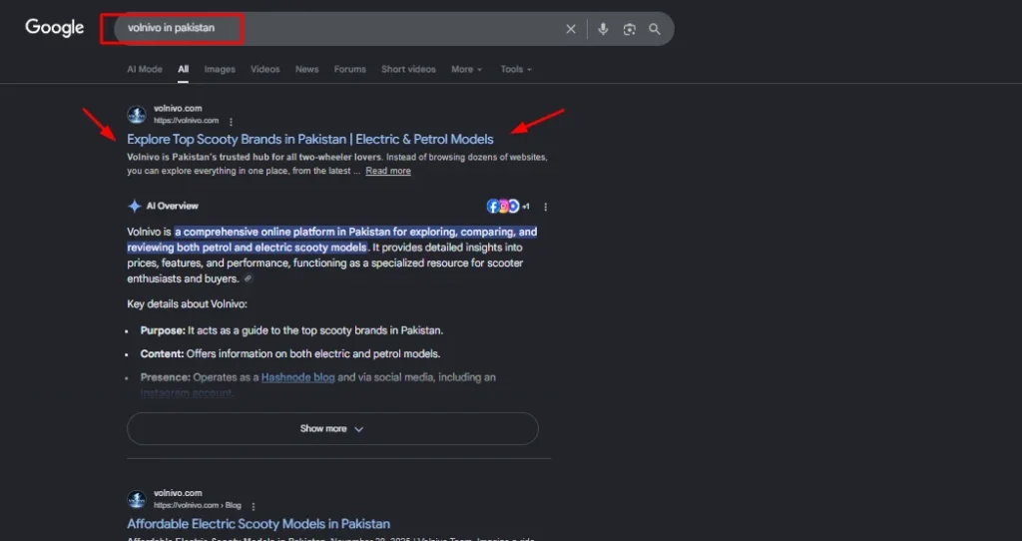Submit search with magnifying glass icon
1022x541 pixels.
655,29
